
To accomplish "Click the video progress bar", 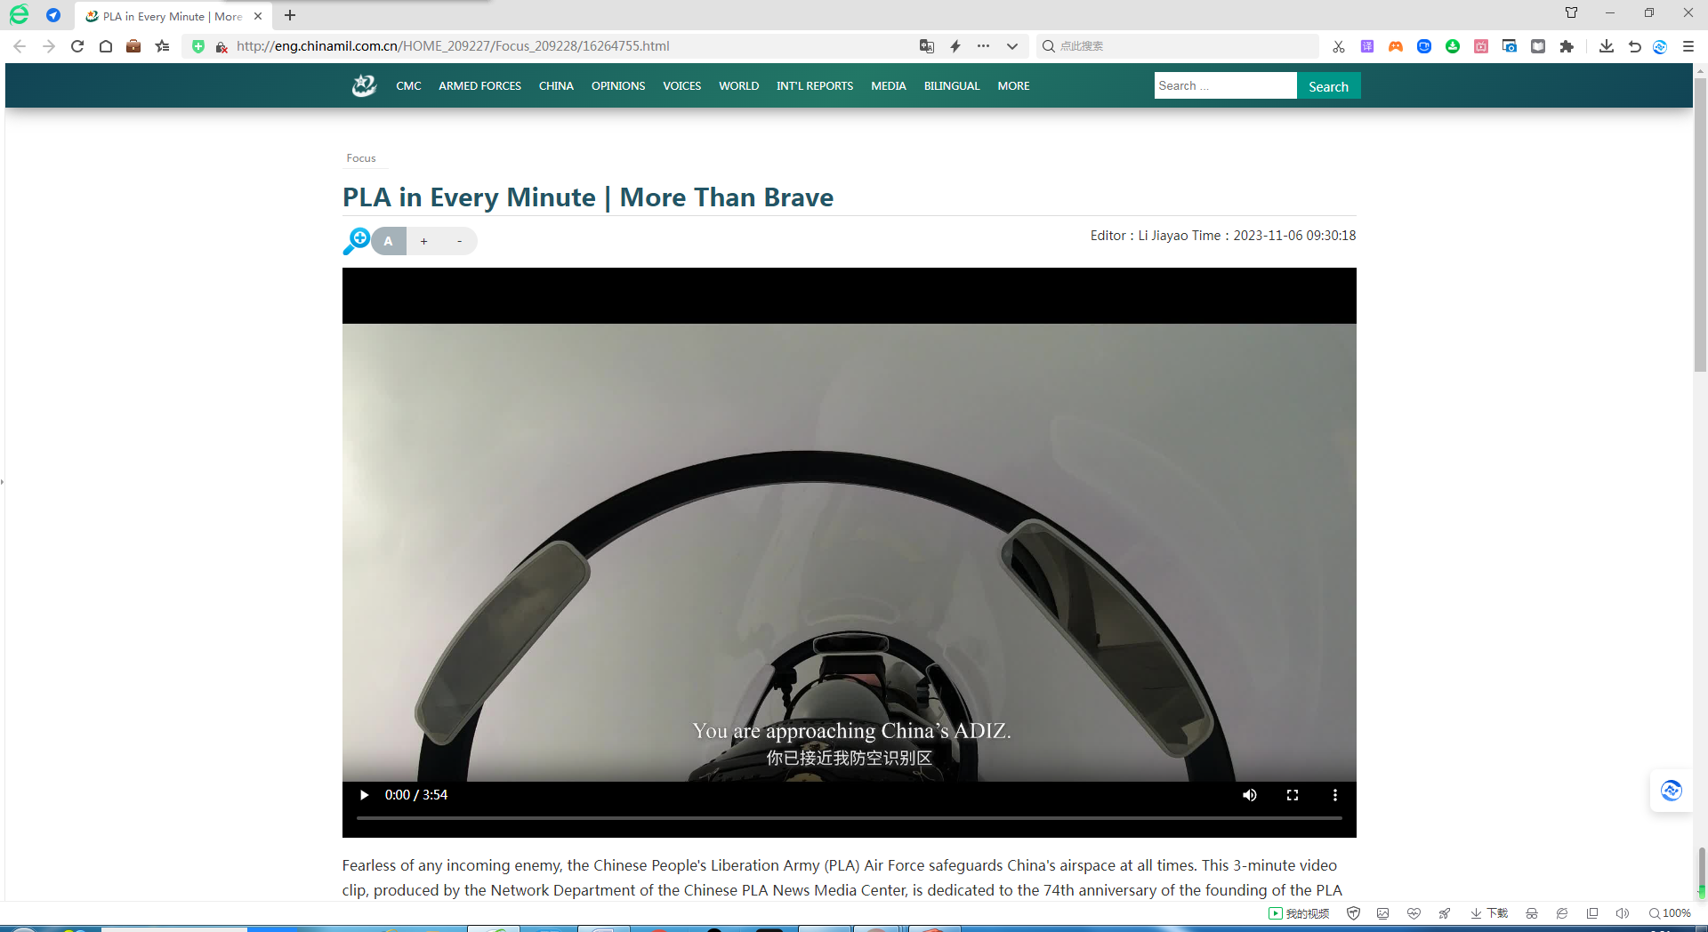I will click(850, 818).
